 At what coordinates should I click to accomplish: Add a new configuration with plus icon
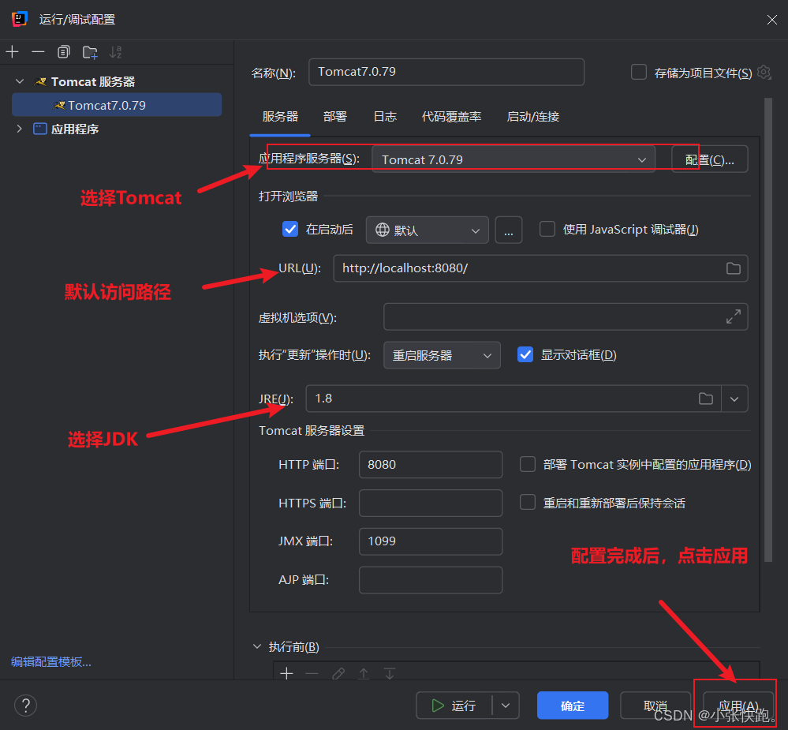point(12,52)
